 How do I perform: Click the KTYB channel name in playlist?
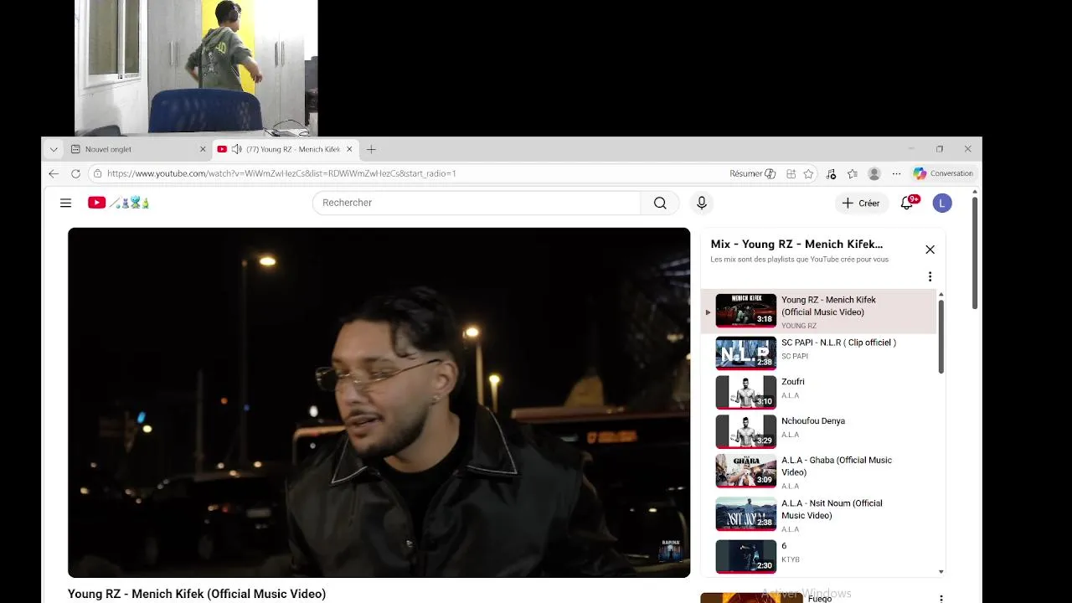pyautogui.click(x=791, y=559)
